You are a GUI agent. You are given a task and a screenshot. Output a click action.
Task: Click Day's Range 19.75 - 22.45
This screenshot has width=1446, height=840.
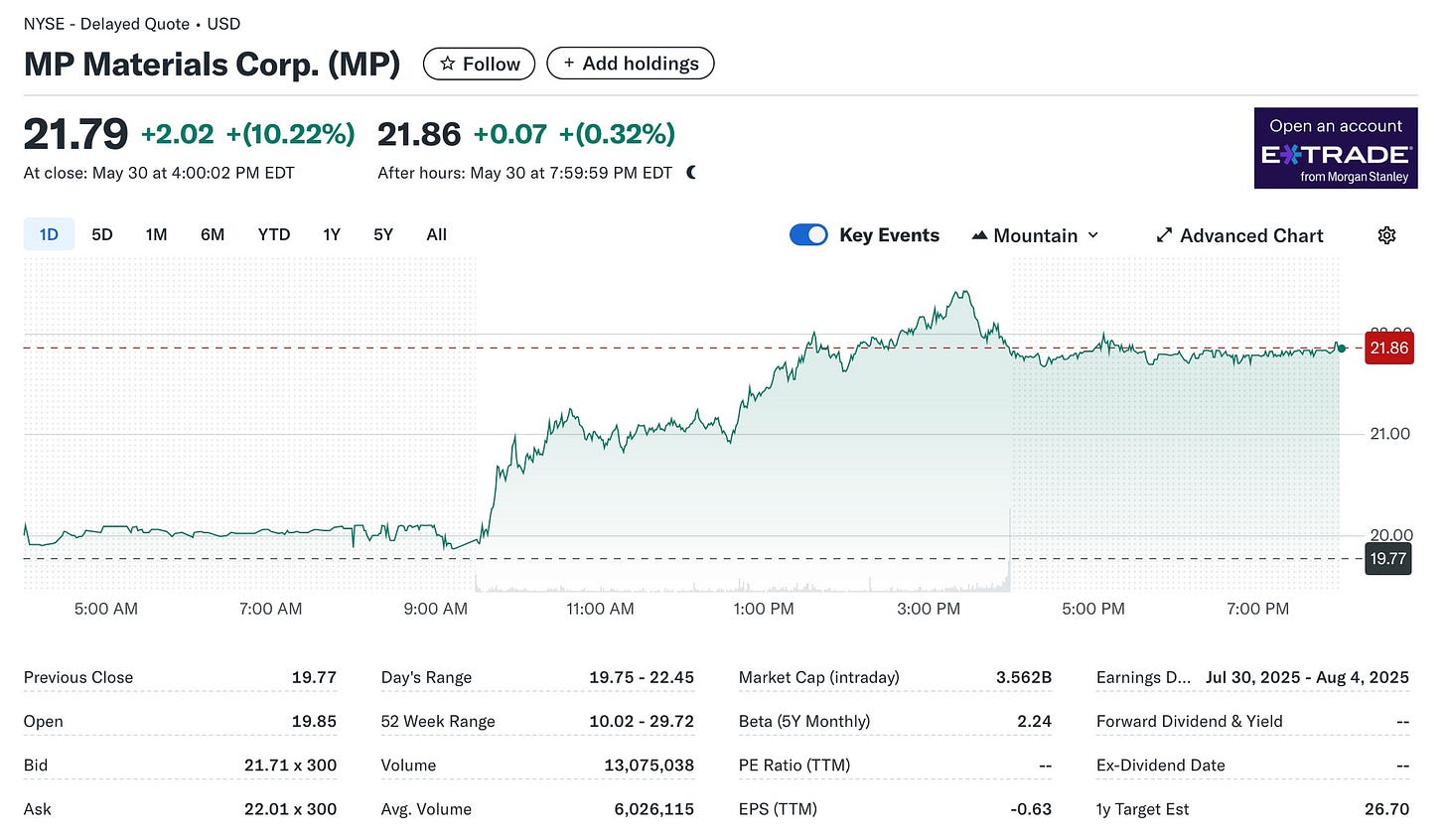pos(641,677)
